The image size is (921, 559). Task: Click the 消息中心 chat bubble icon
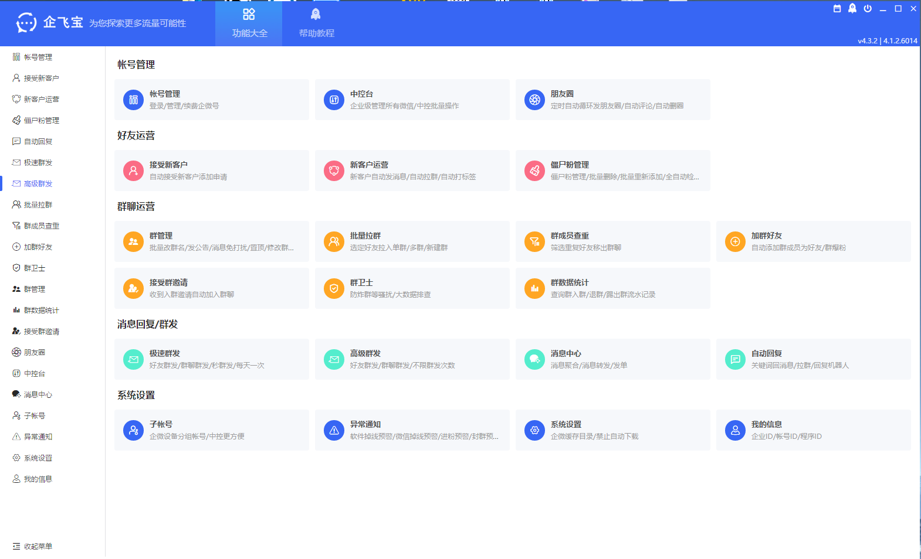pyautogui.click(x=534, y=359)
